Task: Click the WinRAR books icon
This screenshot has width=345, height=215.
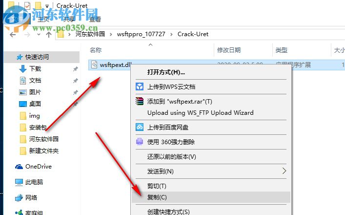Action: 140,101
